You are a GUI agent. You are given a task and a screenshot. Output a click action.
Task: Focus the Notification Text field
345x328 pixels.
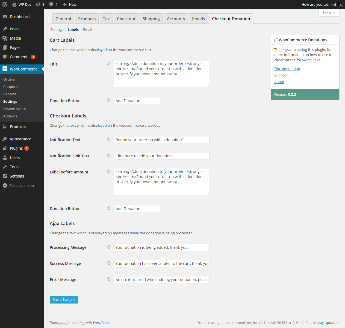[x=161, y=140]
